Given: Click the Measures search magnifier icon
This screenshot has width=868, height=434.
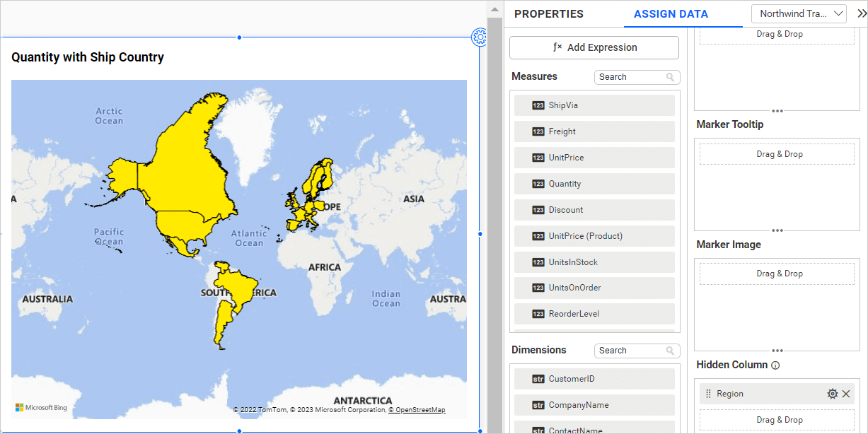Looking at the screenshot, I should point(670,77).
